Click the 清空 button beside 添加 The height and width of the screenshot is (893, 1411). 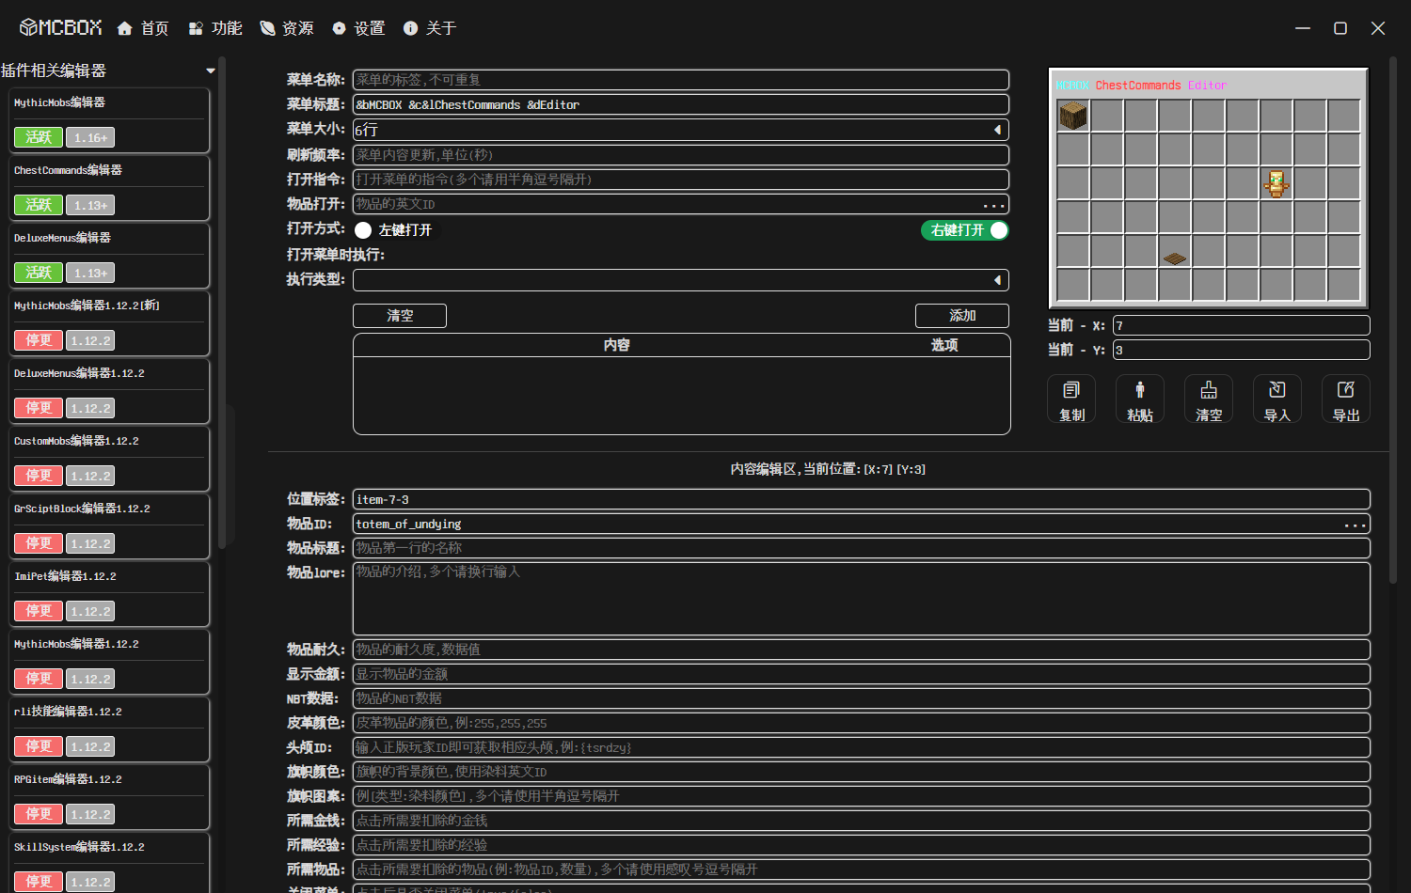[400, 316]
